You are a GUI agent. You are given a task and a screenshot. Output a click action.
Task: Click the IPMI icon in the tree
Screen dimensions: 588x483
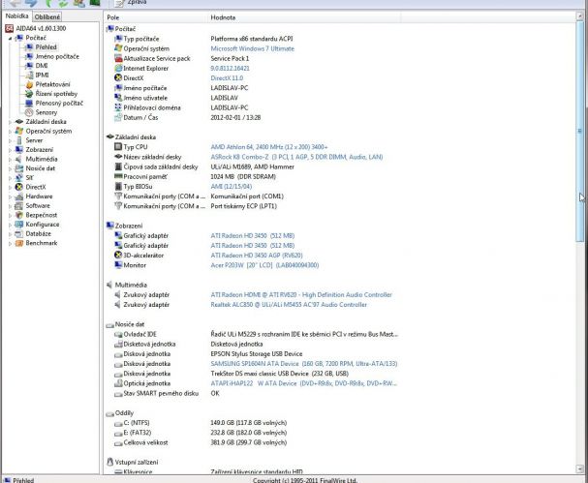(29, 75)
